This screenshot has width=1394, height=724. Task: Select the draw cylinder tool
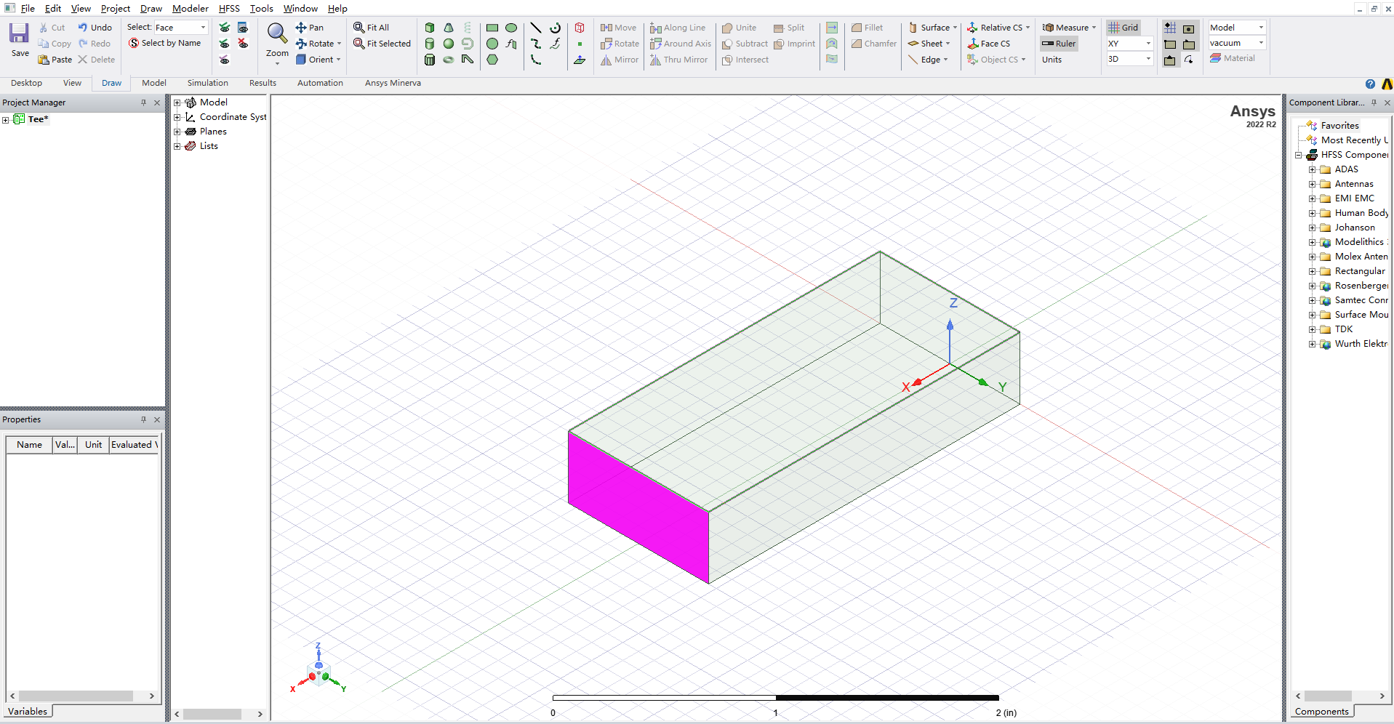point(430,44)
